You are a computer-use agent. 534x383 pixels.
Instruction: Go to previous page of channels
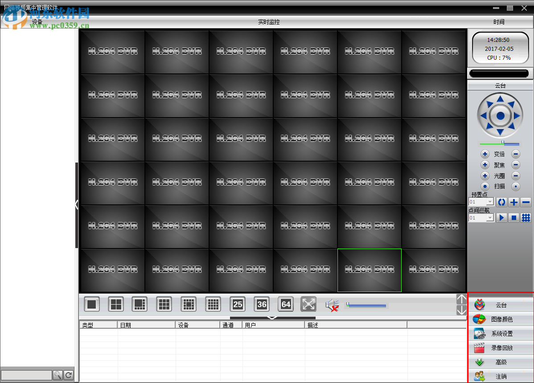pos(461,299)
